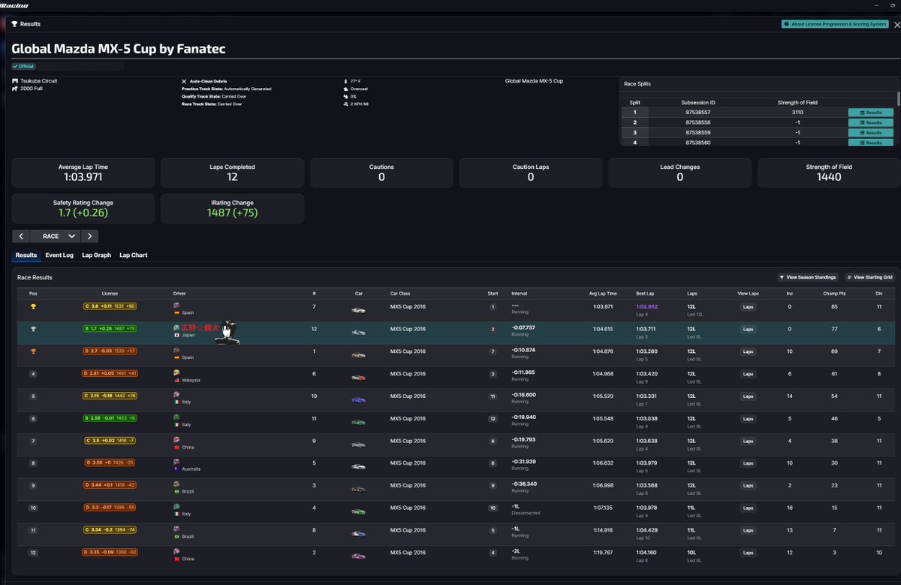
Task: Click the car icon for car number 3
Action: pos(359,489)
